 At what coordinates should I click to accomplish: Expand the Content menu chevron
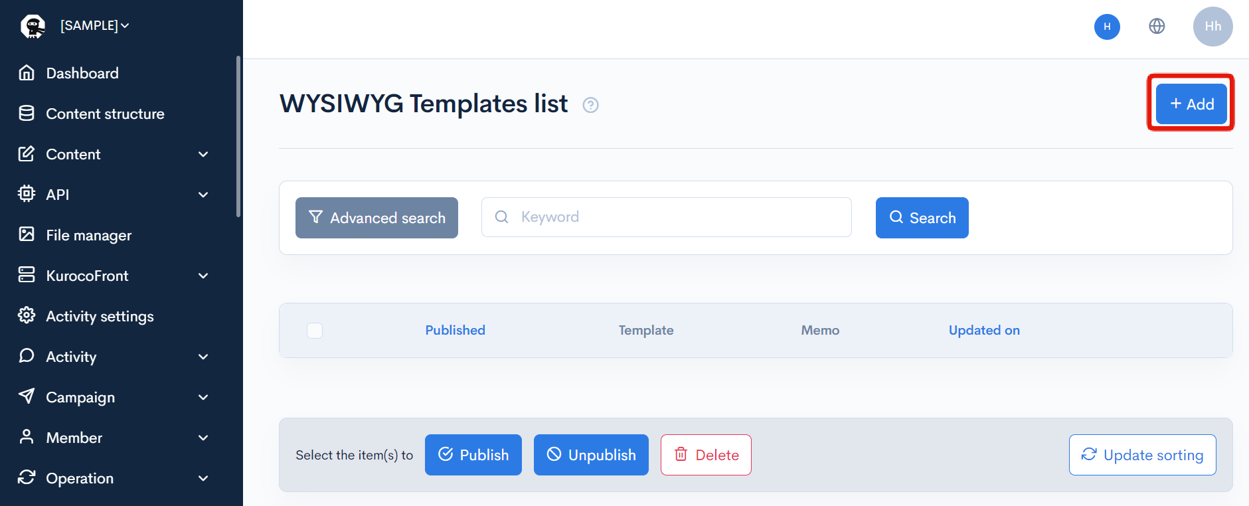pos(203,154)
